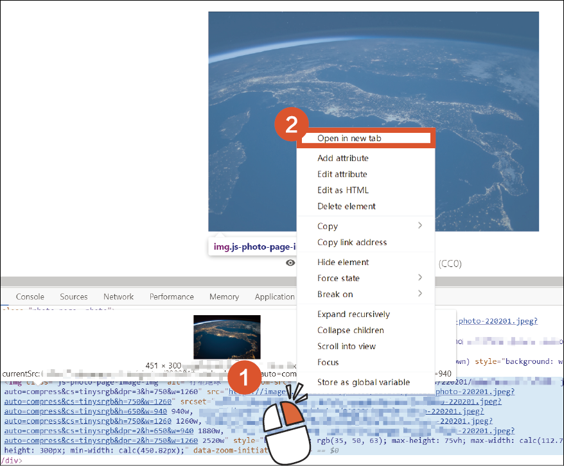Open the Network tab
The height and width of the screenshot is (466, 564).
pyautogui.click(x=119, y=297)
